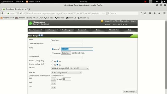The height and width of the screenshot is (94, 167).
Task: Click the Pocket icon in Firefox toolbar
Action: click(x=150, y=13)
